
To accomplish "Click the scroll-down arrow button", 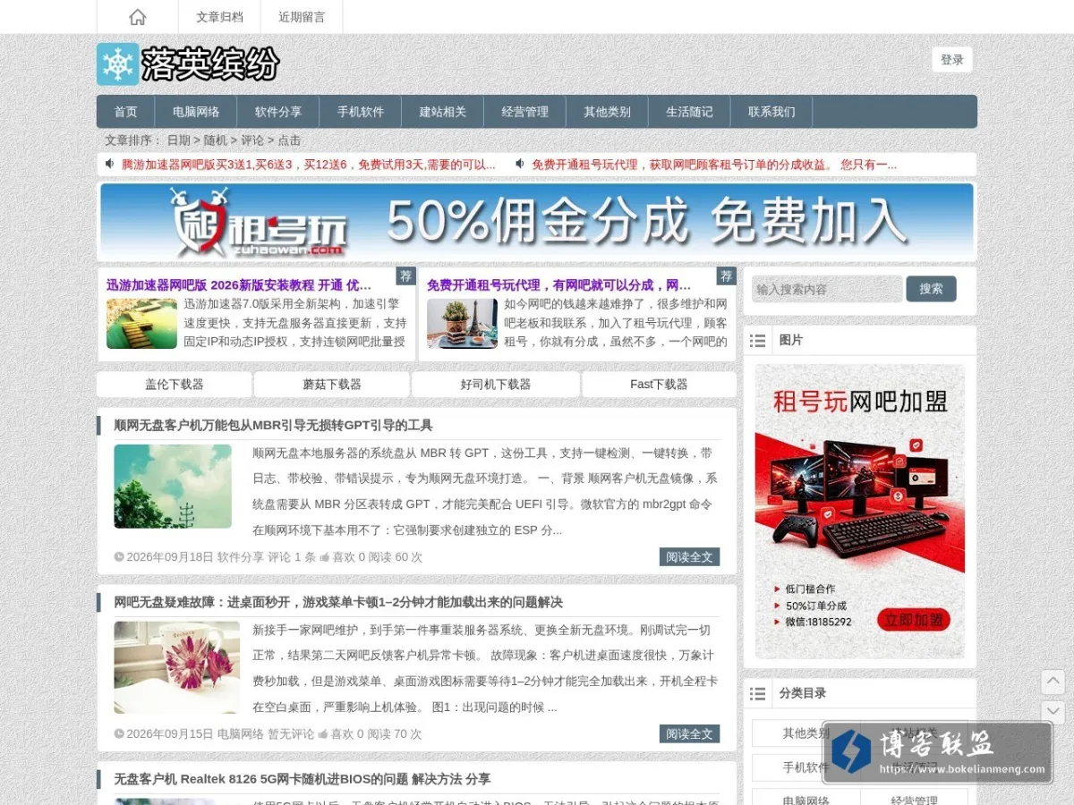I will tap(1053, 712).
